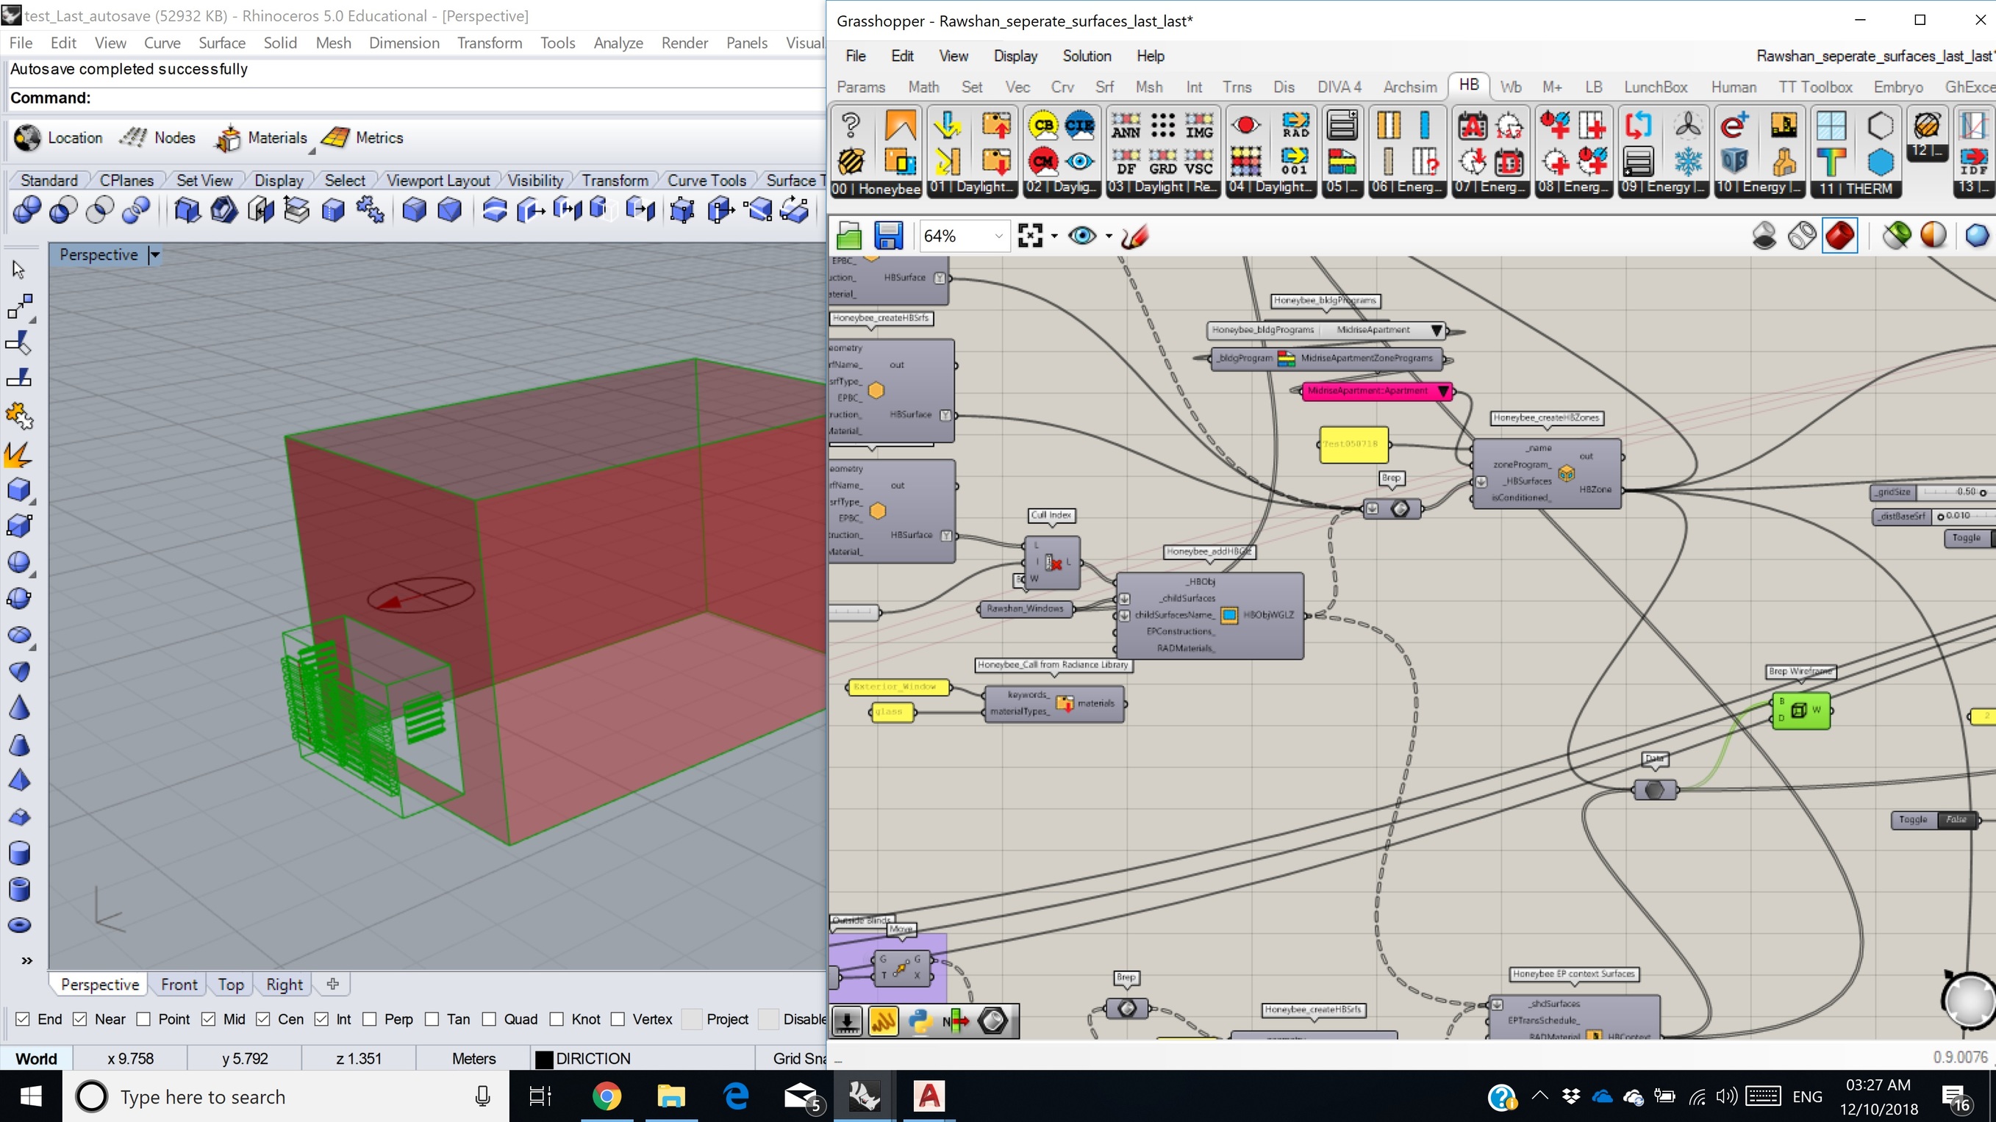Open the Nodes tool in Rhino toolbar
Viewport: 1996px width, 1122px height.
tap(132, 138)
